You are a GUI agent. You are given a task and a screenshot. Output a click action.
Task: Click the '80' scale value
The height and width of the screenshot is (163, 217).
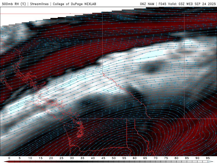point(176,158)
